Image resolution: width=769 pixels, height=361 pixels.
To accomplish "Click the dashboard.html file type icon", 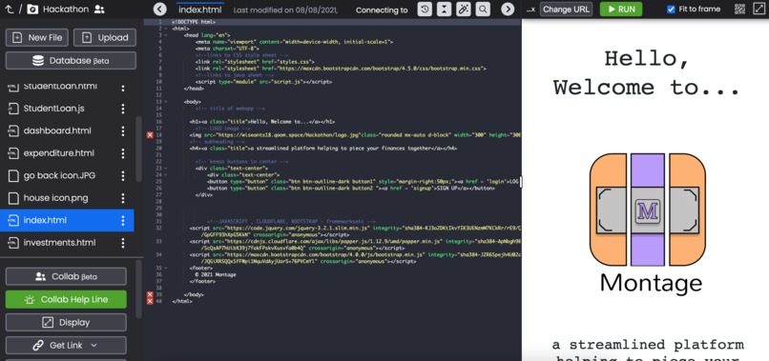I will 12,130.
